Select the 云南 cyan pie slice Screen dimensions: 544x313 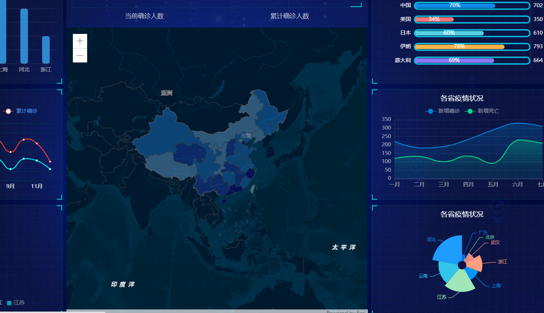pos(447,272)
